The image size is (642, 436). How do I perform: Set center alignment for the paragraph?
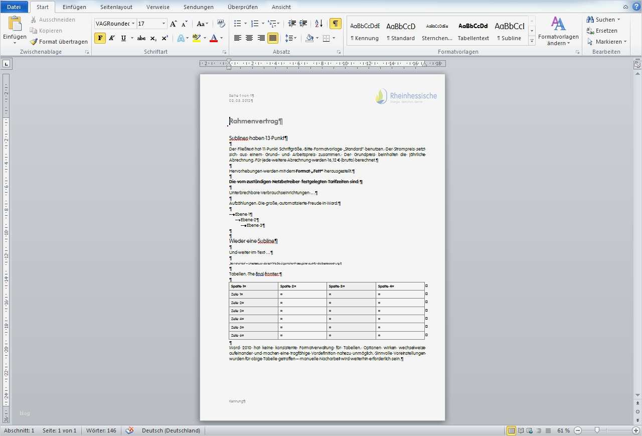(249, 38)
